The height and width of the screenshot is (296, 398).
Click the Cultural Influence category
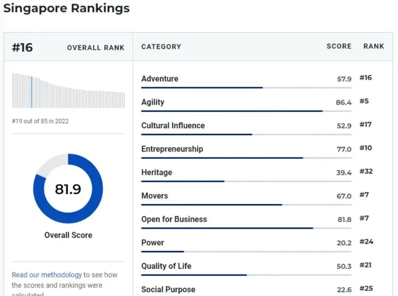coord(173,126)
